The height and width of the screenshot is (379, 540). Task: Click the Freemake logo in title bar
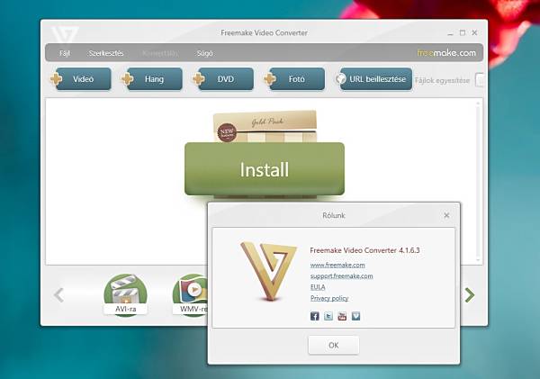point(65,34)
